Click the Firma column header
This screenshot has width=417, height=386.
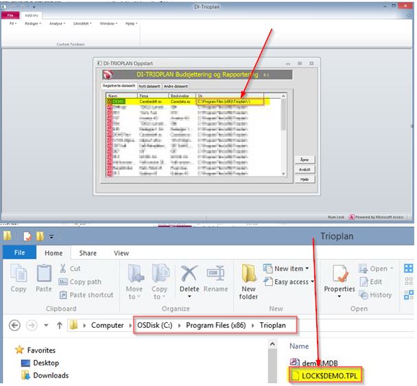click(153, 96)
